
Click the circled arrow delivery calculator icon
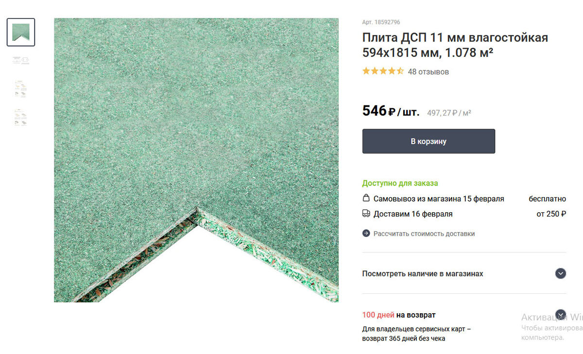pyautogui.click(x=366, y=234)
